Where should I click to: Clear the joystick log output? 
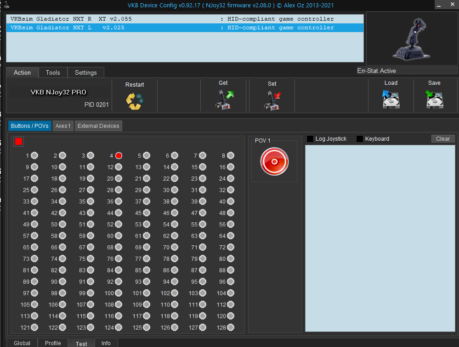coord(443,139)
